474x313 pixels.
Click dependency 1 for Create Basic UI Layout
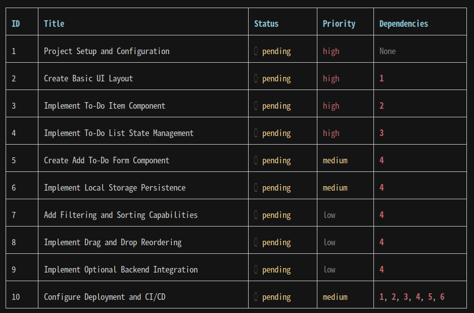(x=382, y=78)
